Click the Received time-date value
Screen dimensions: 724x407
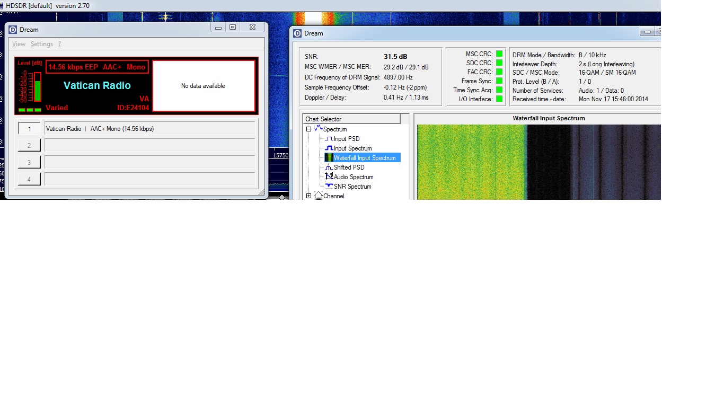pos(613,99)
